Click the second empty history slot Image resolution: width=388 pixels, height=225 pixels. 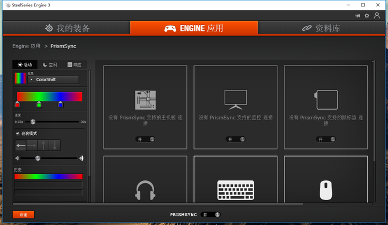click(x=49, y=184)
